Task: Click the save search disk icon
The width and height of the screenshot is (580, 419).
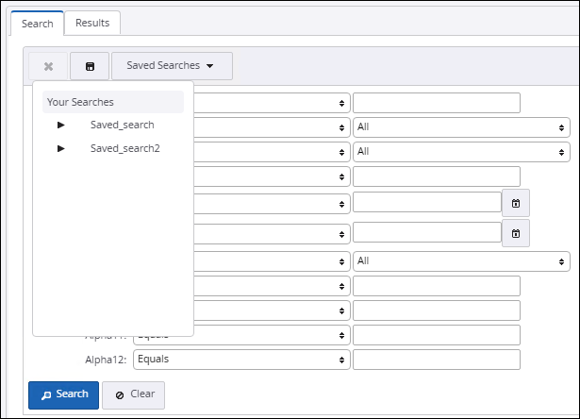Action: [x=90, y=66]
